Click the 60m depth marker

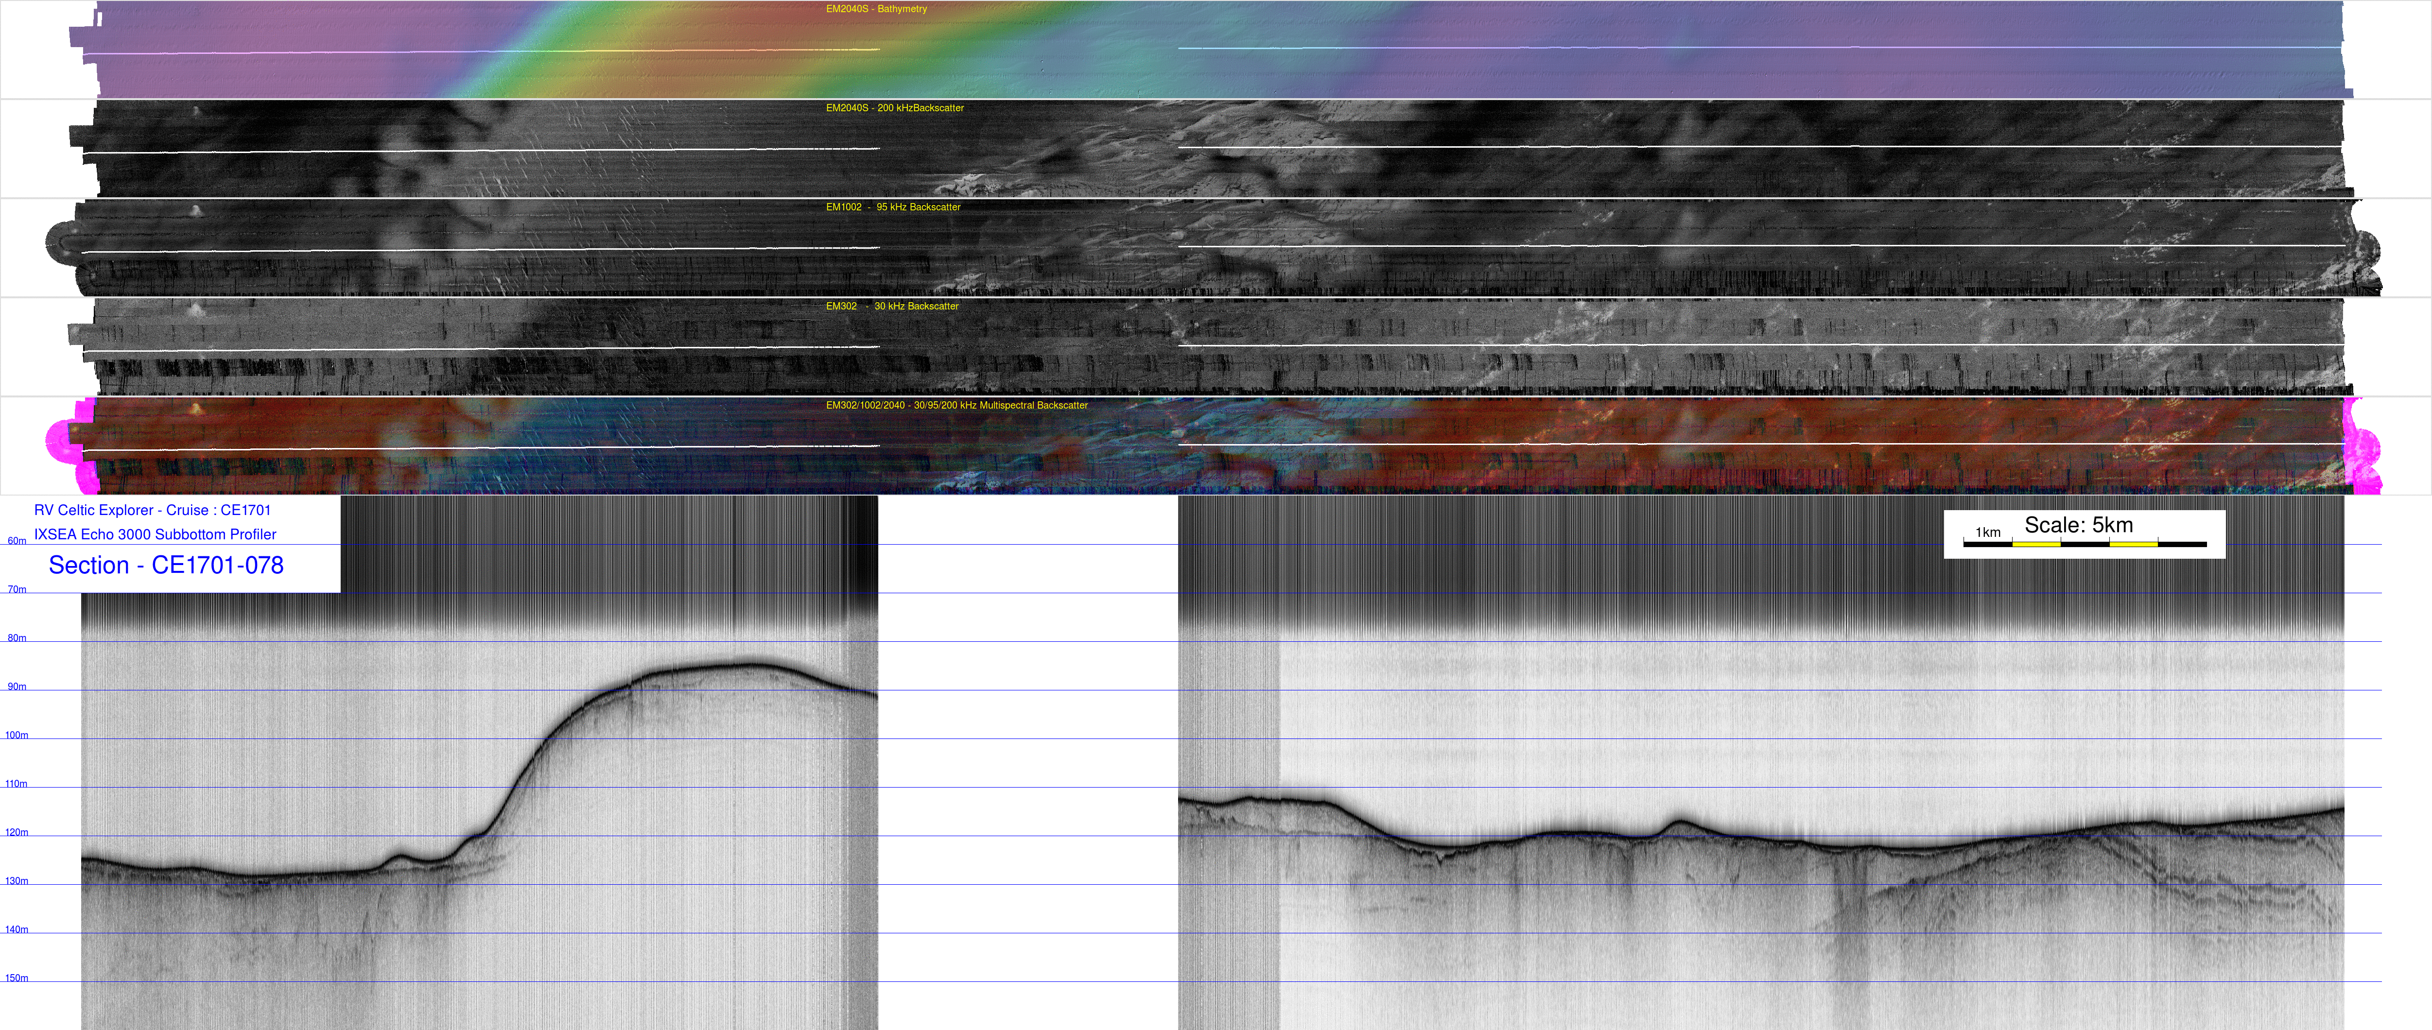[17, 541]
